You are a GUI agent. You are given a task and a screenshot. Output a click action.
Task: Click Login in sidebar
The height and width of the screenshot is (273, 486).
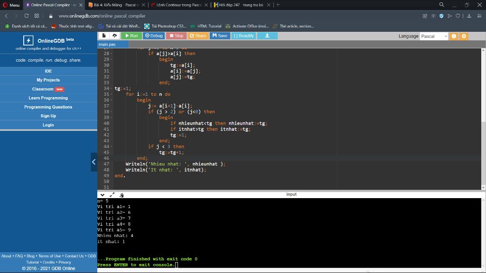click(48, 125)
